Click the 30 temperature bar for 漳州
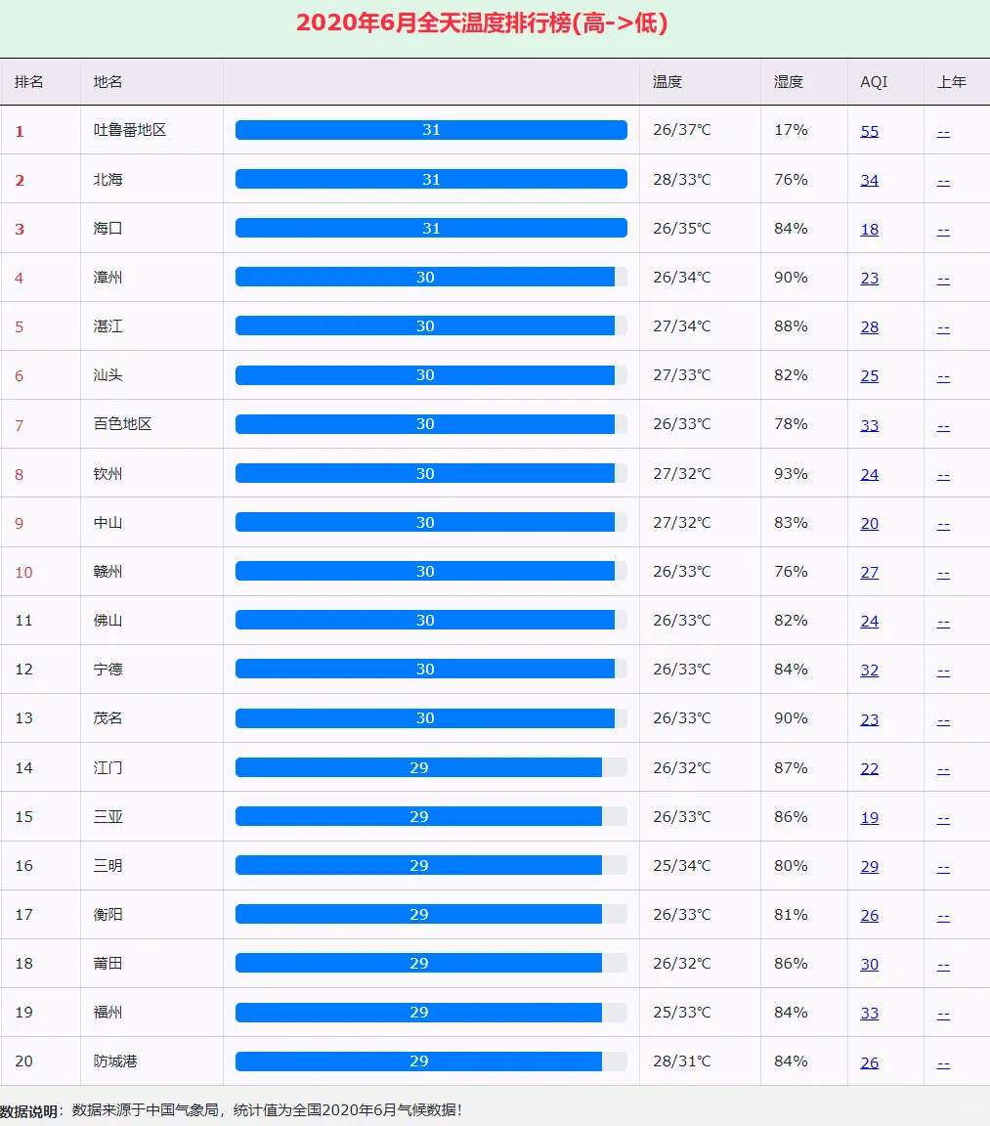Screen dimensions: 990x1126 (x=425, y=277)
